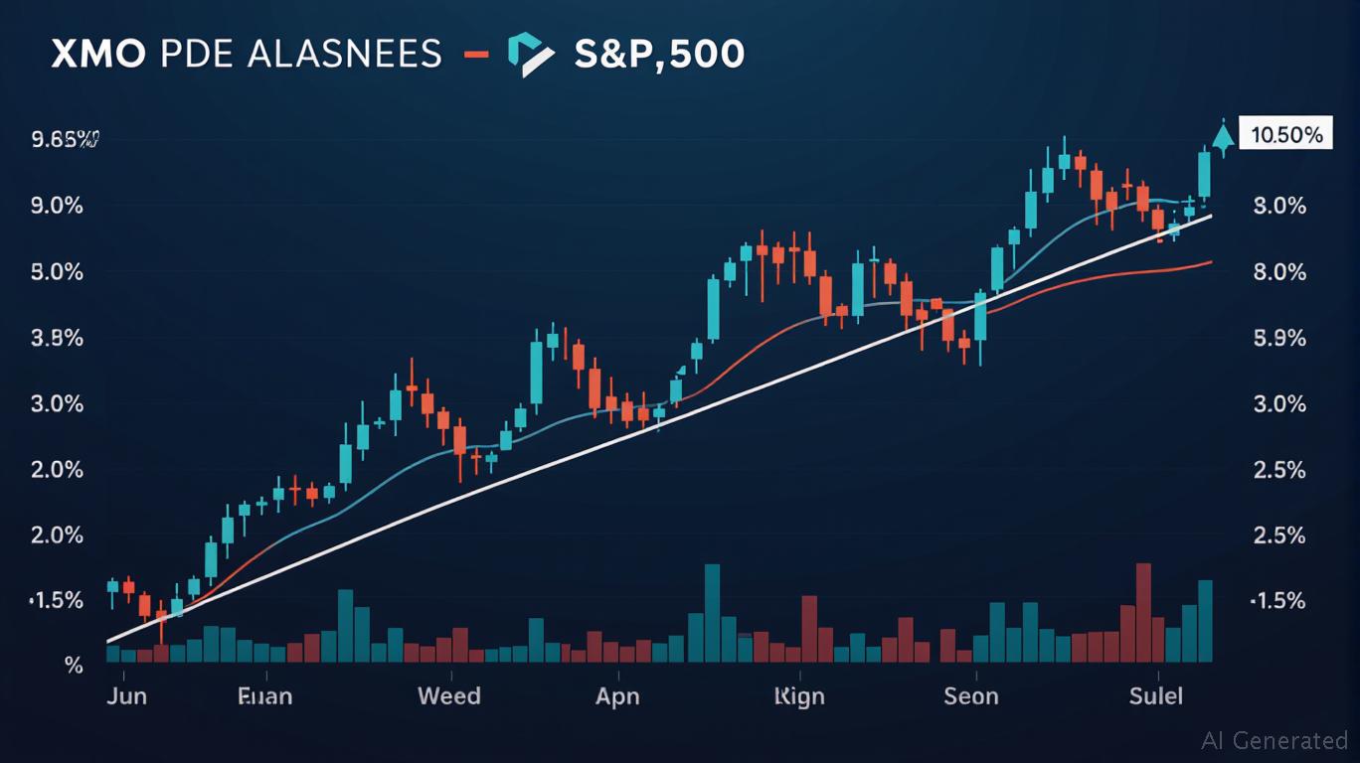Select the Apn label on time axis

pyautogui.click(x=617, y=695)
